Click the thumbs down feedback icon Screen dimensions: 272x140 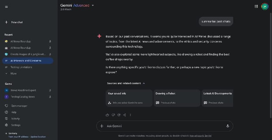pos(113,115)
